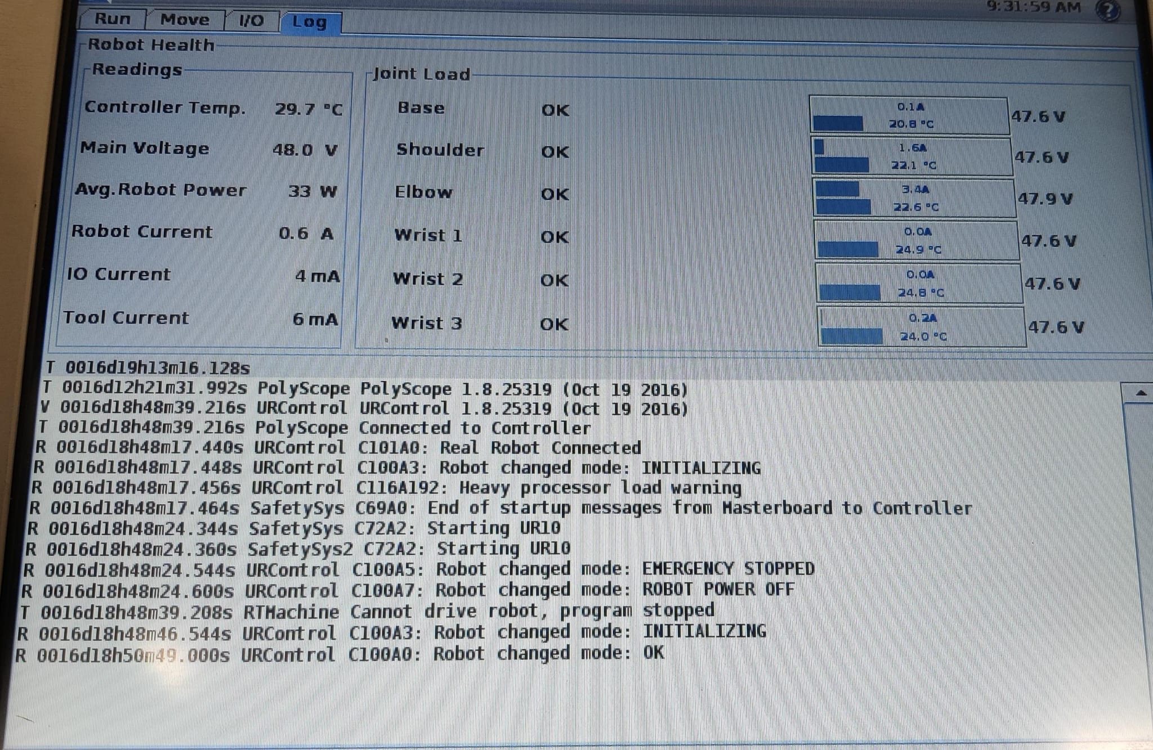1153x750 pixels.
Task: Click the log scroll up arrow
Action: point(1140,393)
